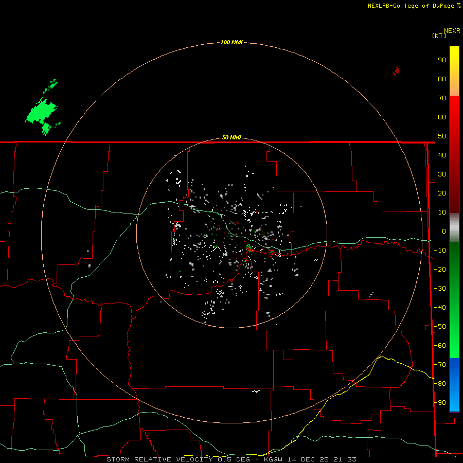
Task: Click the -60 knot scale label
Action: [x=440, y=346]
